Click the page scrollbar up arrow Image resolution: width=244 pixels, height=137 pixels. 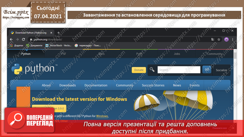click(x=235, y=51)
